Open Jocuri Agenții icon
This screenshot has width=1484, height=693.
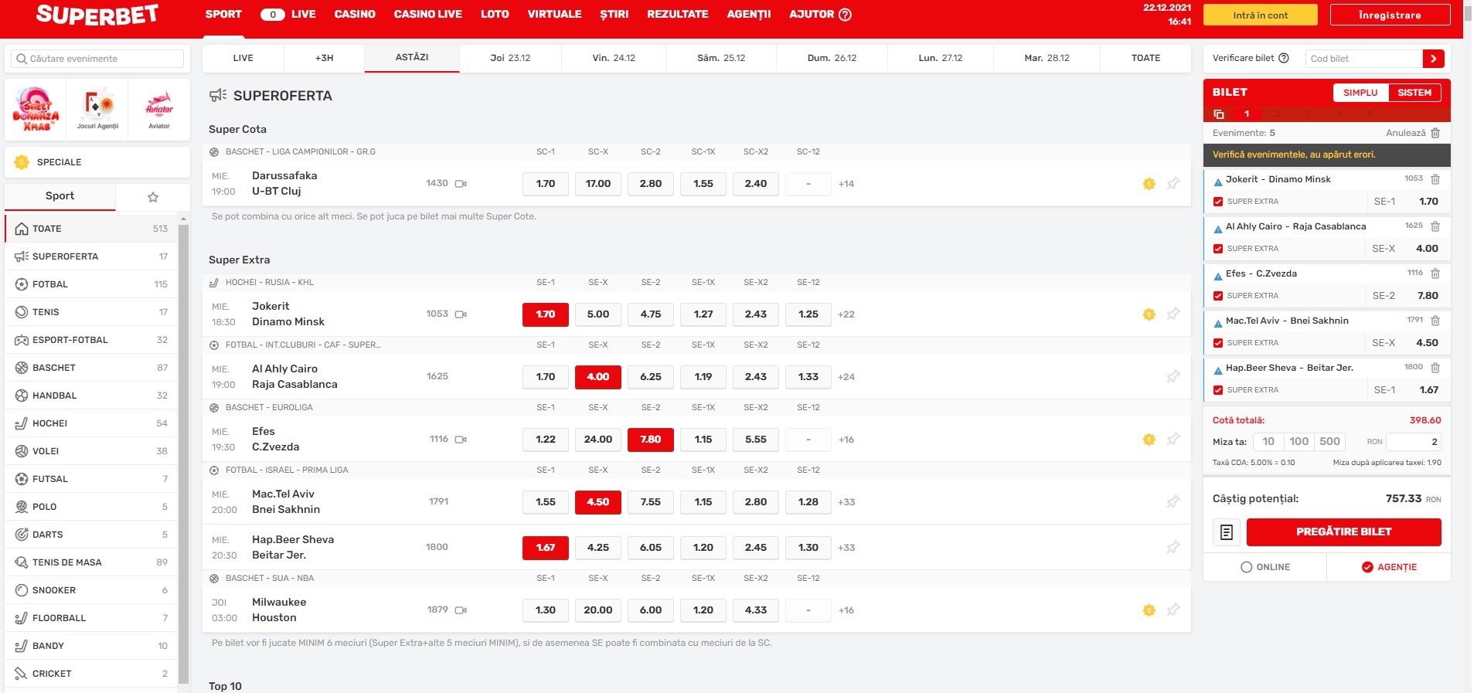coord(97,110)
